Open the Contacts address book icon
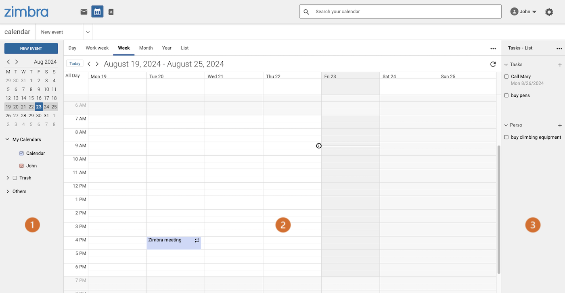 (x=111, y=12)
